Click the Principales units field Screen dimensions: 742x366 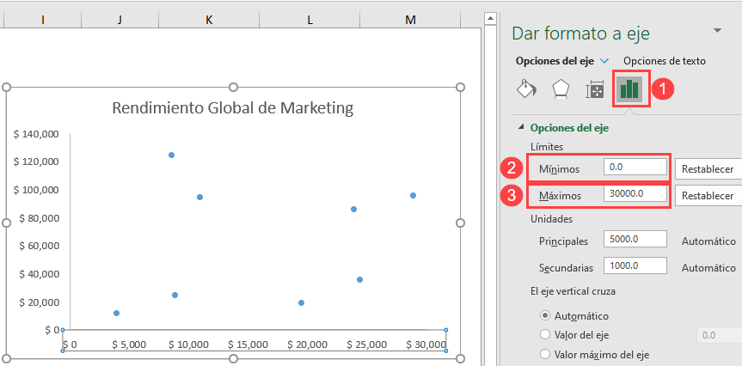(635, 239)
